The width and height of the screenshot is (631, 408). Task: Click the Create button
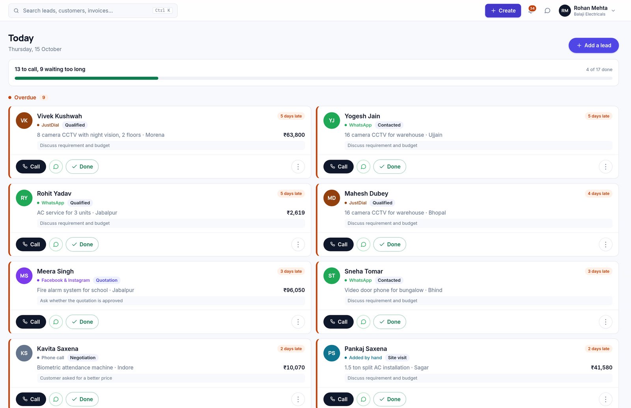point(503,11)
